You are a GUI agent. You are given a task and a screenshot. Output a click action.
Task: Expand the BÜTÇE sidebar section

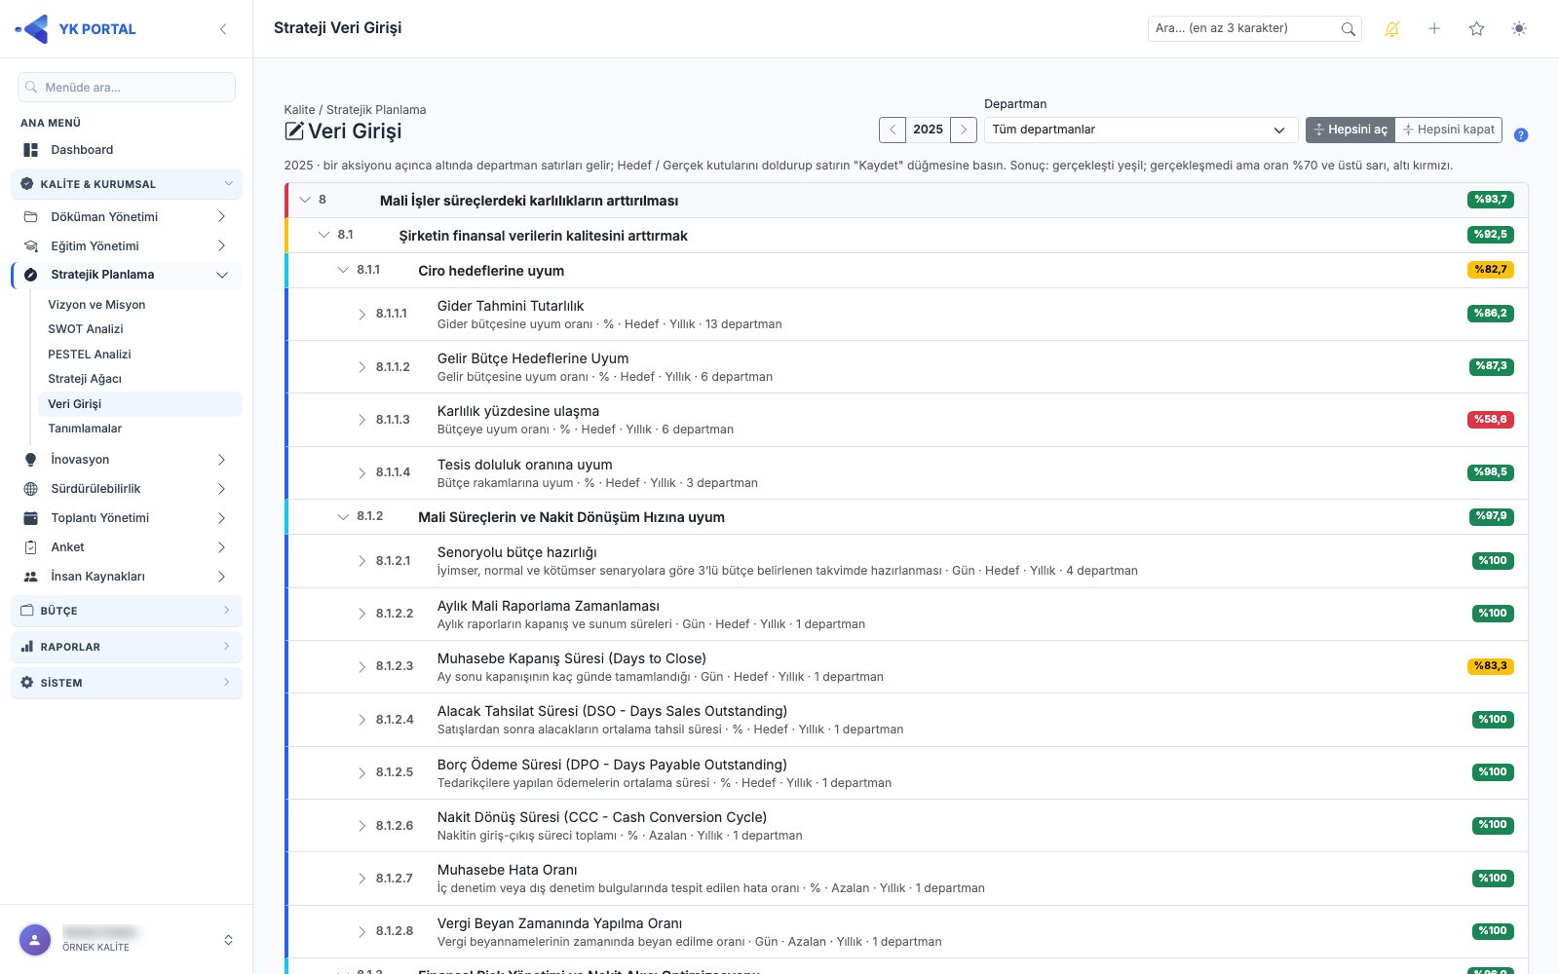click(x=127, y=611)
